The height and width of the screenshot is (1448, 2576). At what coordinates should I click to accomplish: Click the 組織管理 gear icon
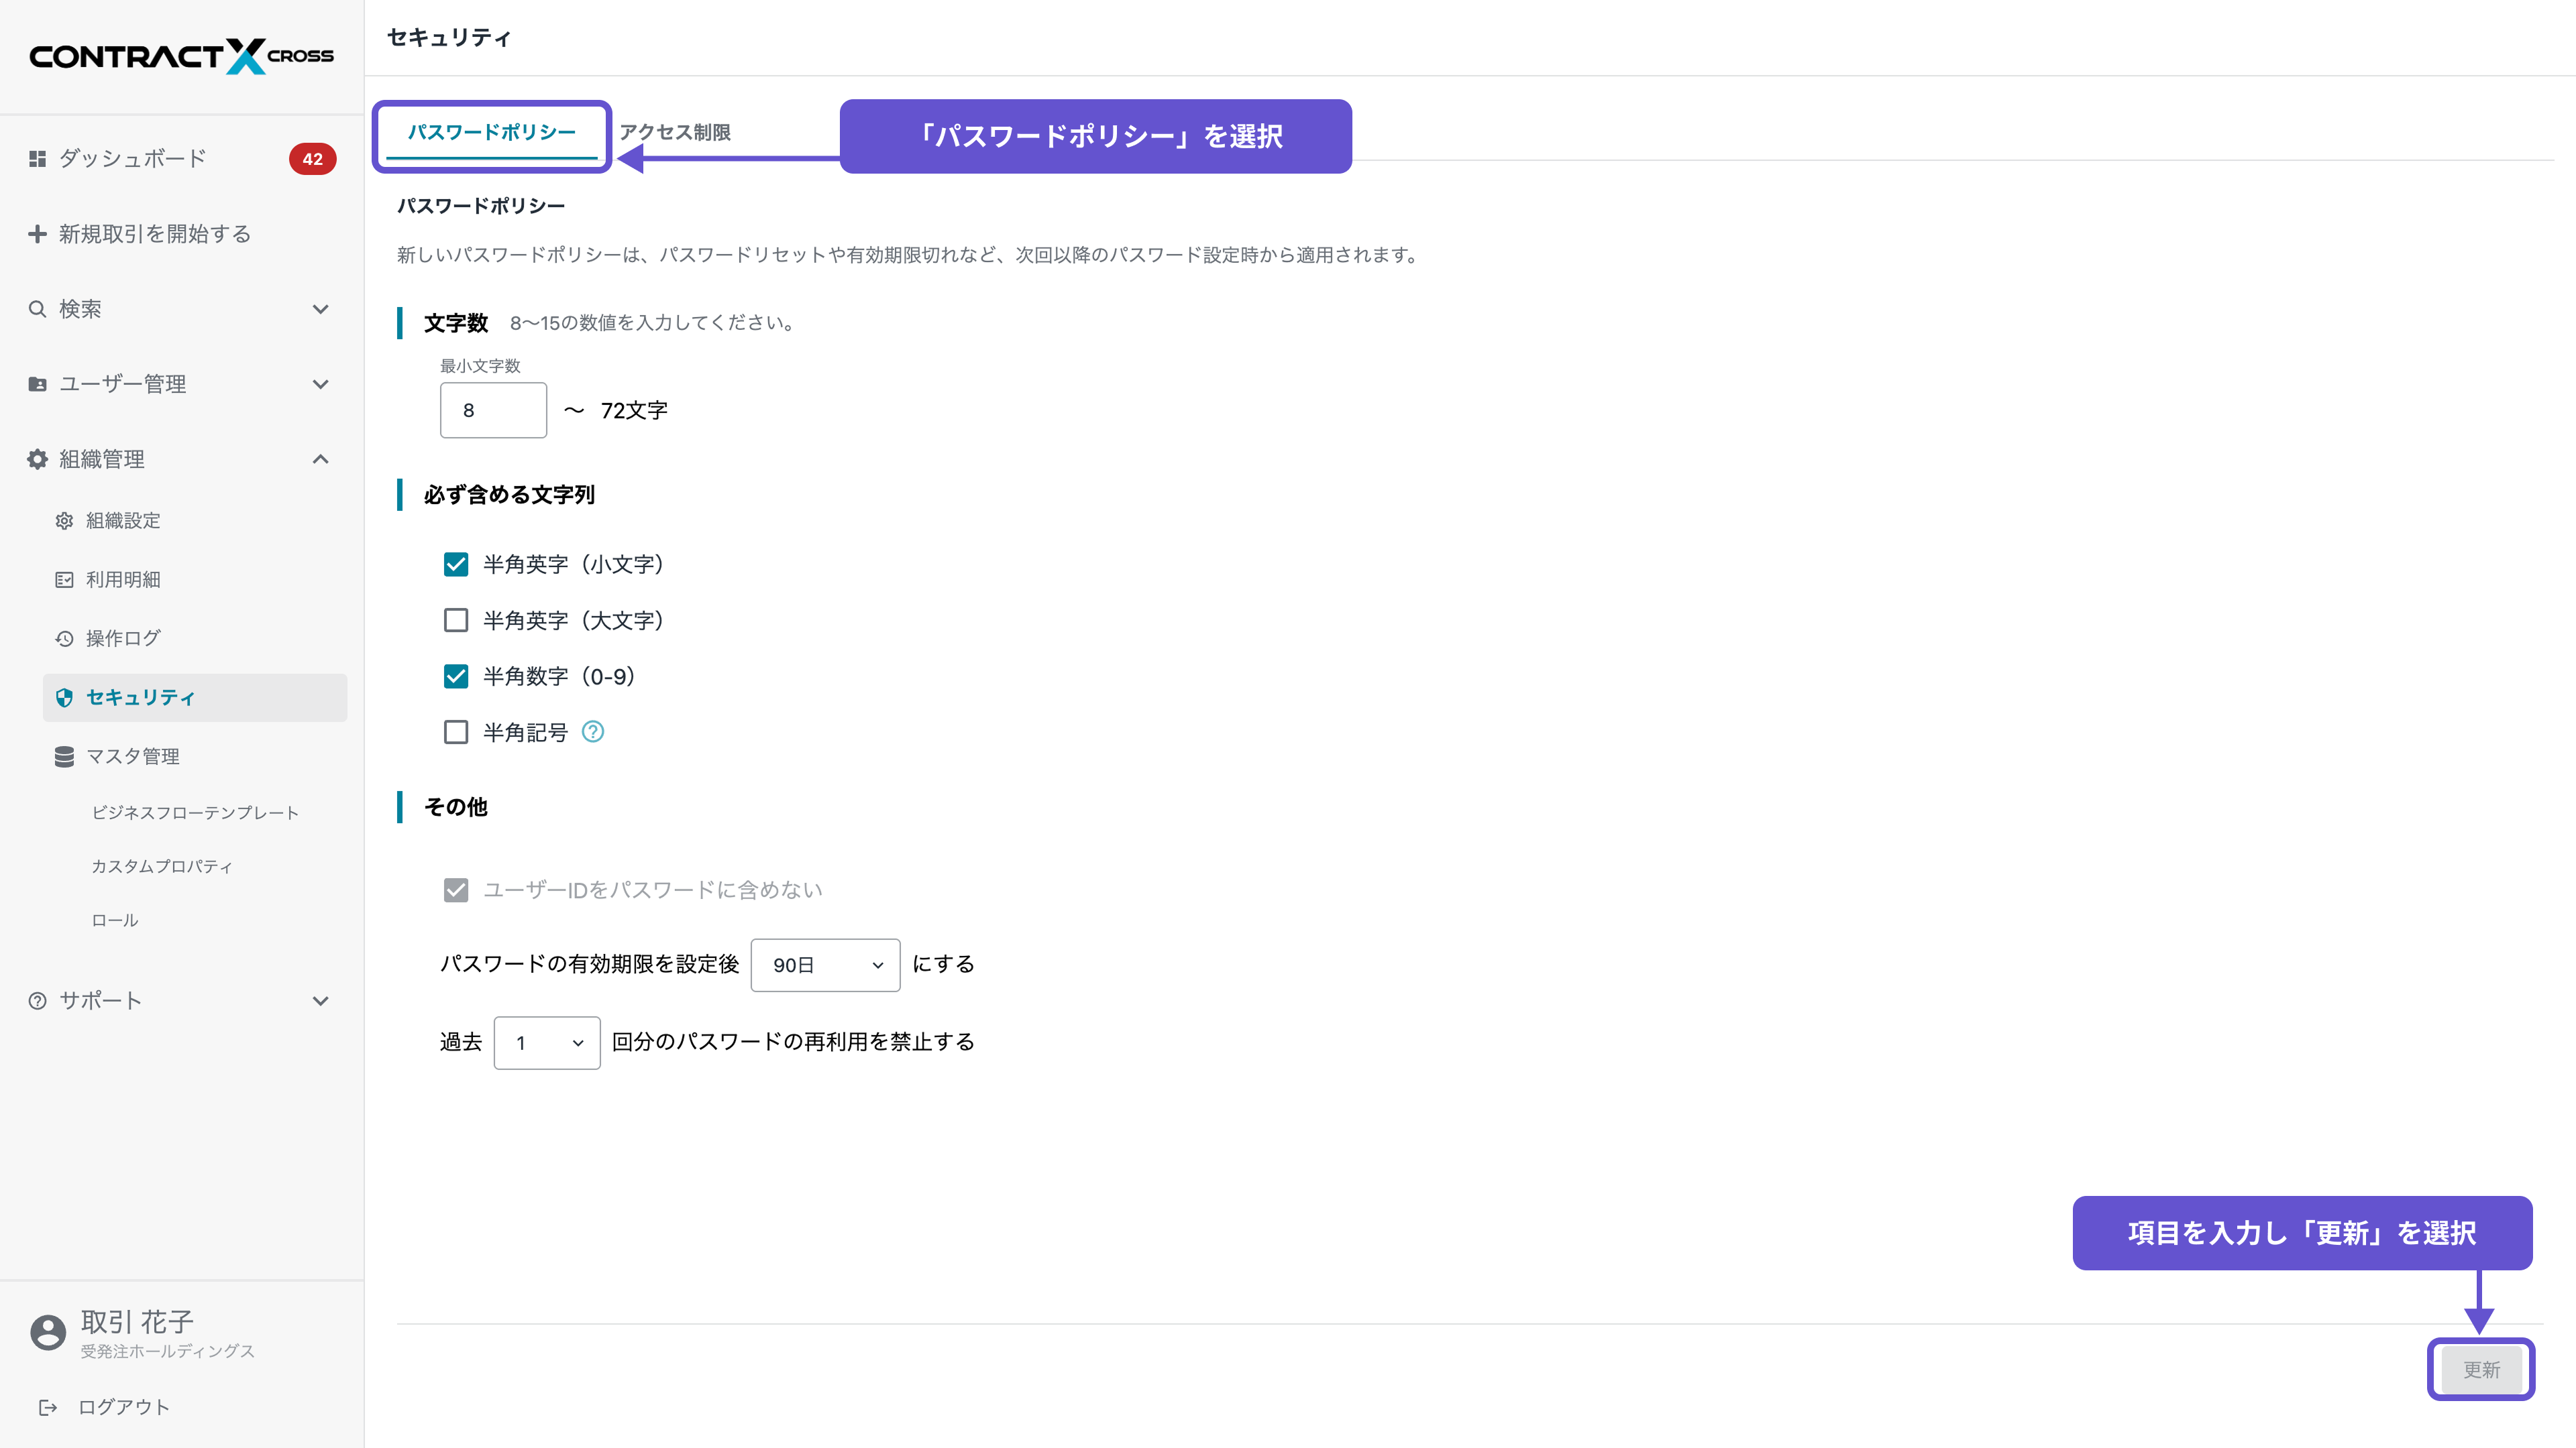(37, 459)
